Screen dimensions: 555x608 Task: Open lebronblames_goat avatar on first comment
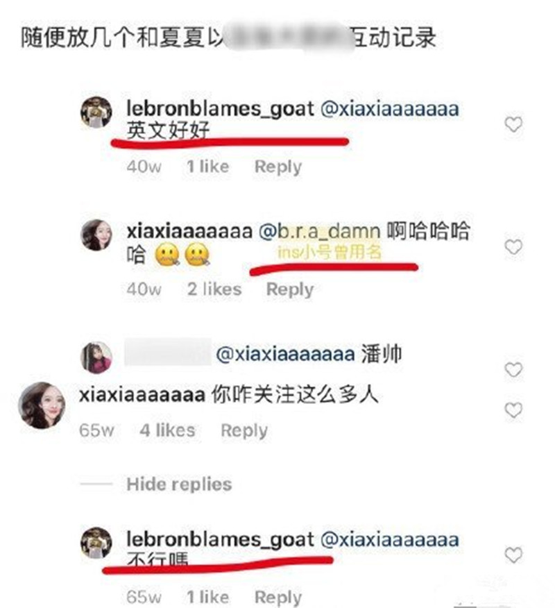tap(96, 112)
